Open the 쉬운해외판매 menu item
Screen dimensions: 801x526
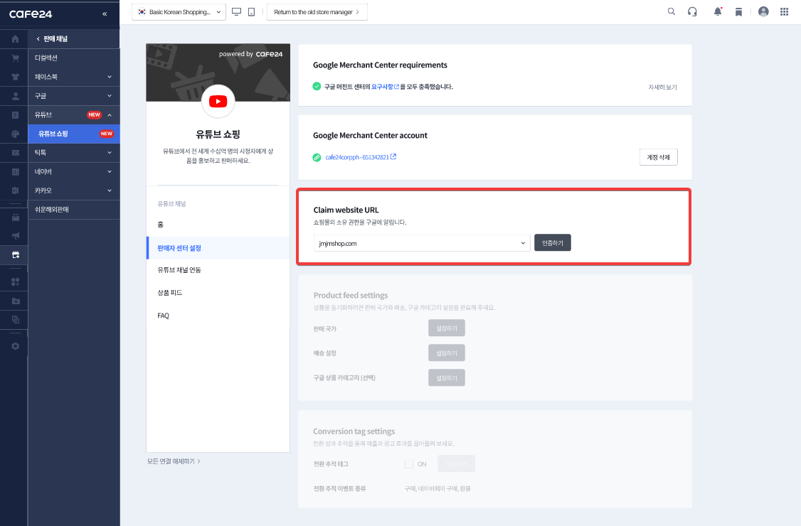coord(74,210)
